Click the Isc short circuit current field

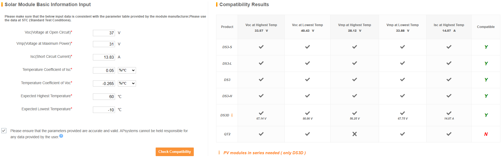coord(104,57)
